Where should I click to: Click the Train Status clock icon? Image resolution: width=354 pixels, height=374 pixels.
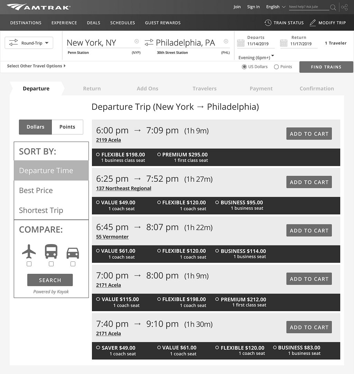coord(268,23)
